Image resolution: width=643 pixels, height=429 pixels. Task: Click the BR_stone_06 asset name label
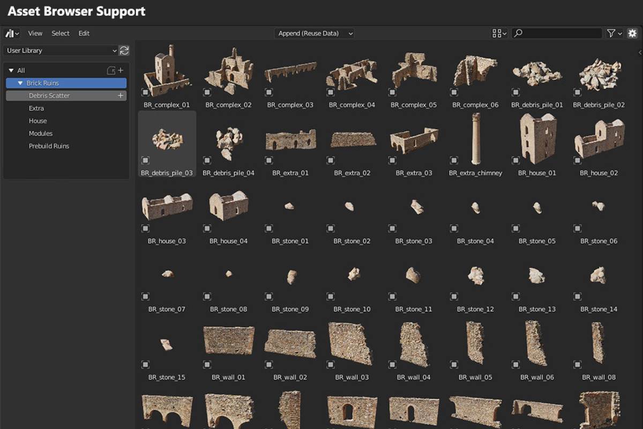pyautogui.click(x=599, y=241)
